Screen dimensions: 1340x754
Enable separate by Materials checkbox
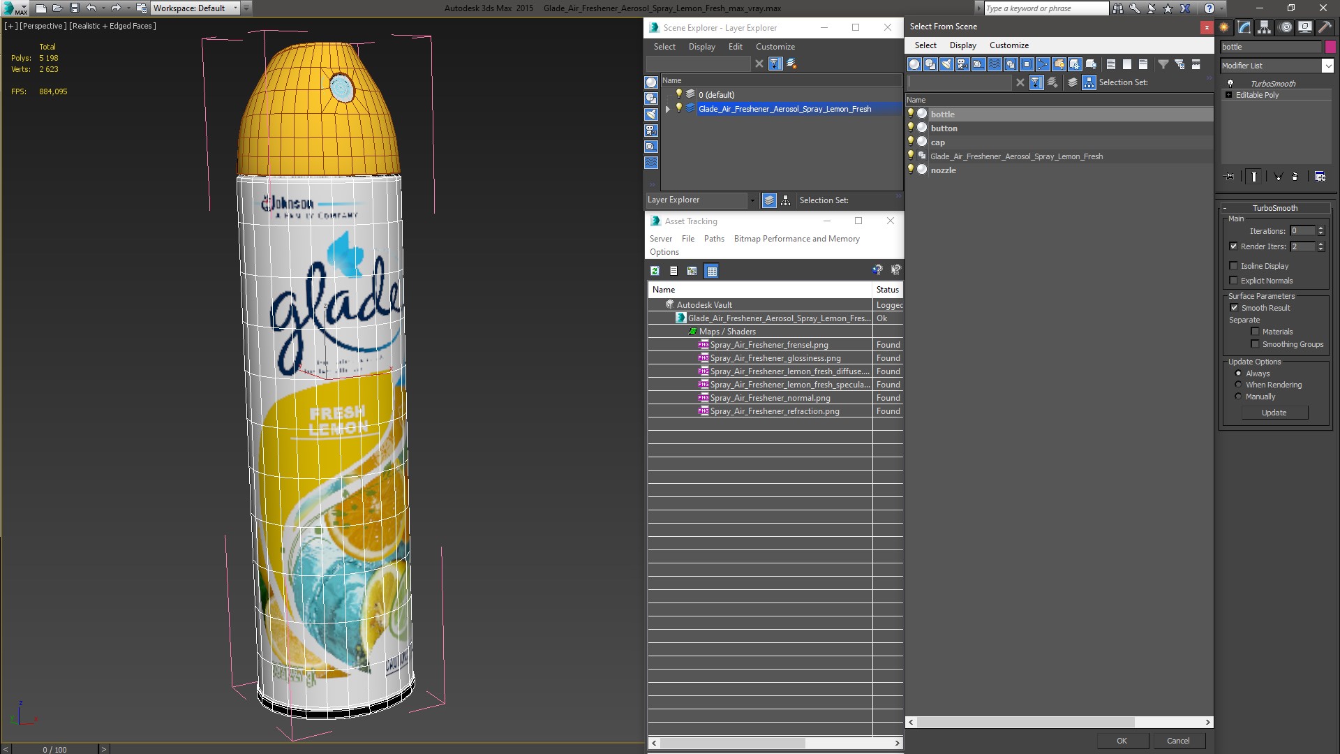pos(1255,332)
